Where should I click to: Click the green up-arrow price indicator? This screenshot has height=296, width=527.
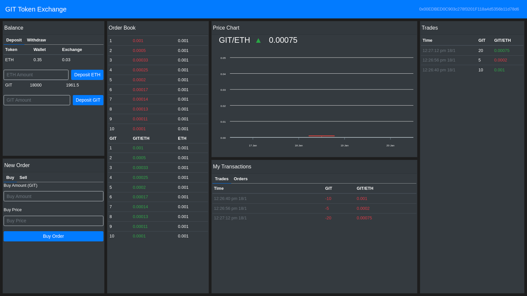(x=258, y=40)
